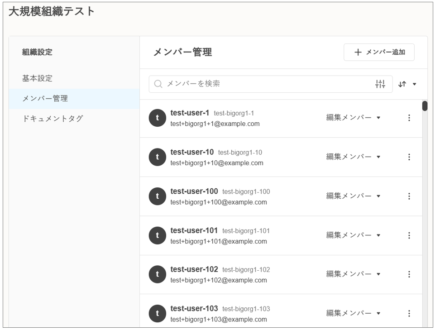Expand role dropdown for test-user-1
440x330 pixels.
coord(353,118)
